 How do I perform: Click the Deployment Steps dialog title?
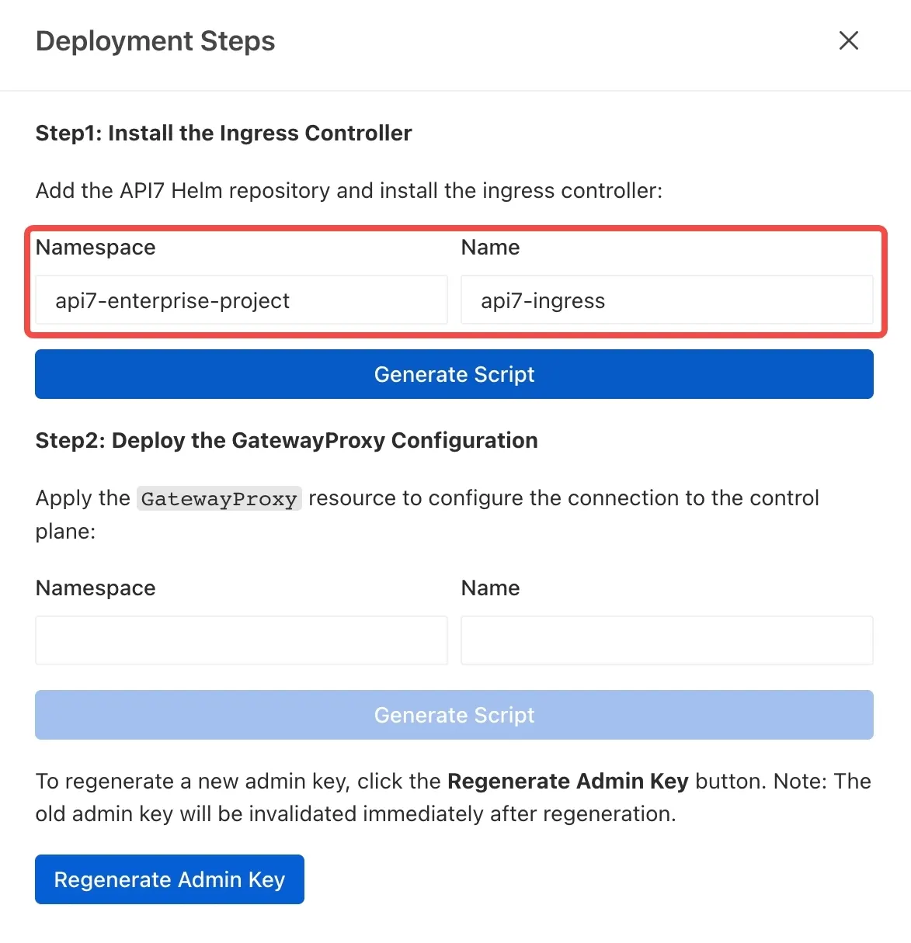tap(155, 40)
